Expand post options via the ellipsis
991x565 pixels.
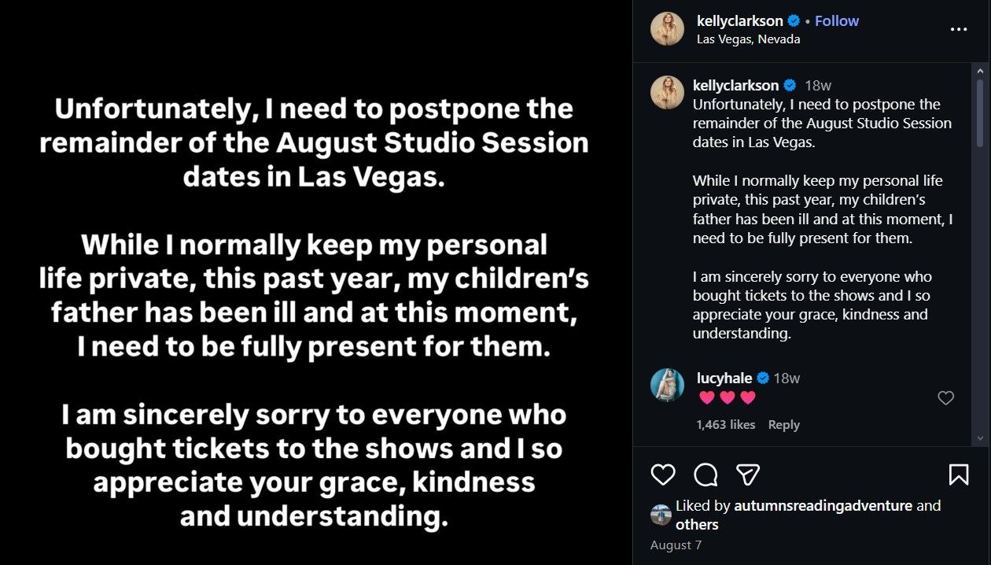click(959, 28)
